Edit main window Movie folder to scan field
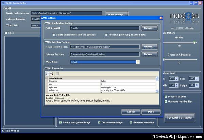204x140 pixels. [67, 13]
